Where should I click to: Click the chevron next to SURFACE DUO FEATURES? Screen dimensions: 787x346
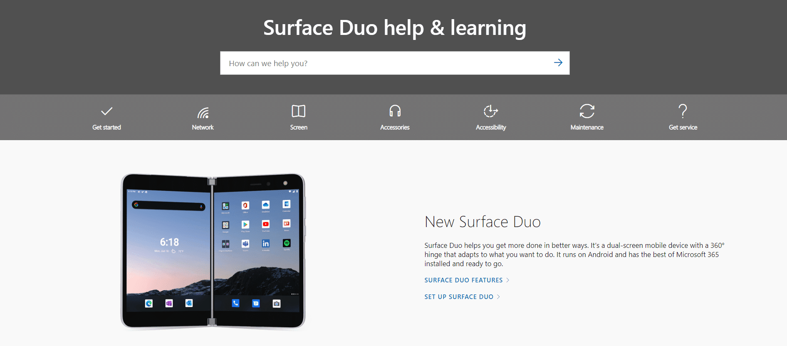click(508, 280)
